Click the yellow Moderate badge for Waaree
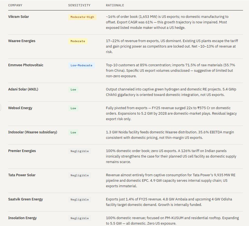Image resolution: width=249 pixels, height=226 pixels. point(78,41)
